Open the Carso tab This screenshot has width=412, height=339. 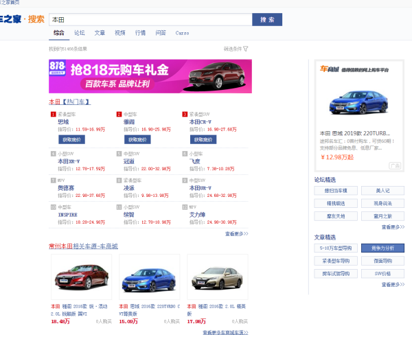[x=182, y=33]
